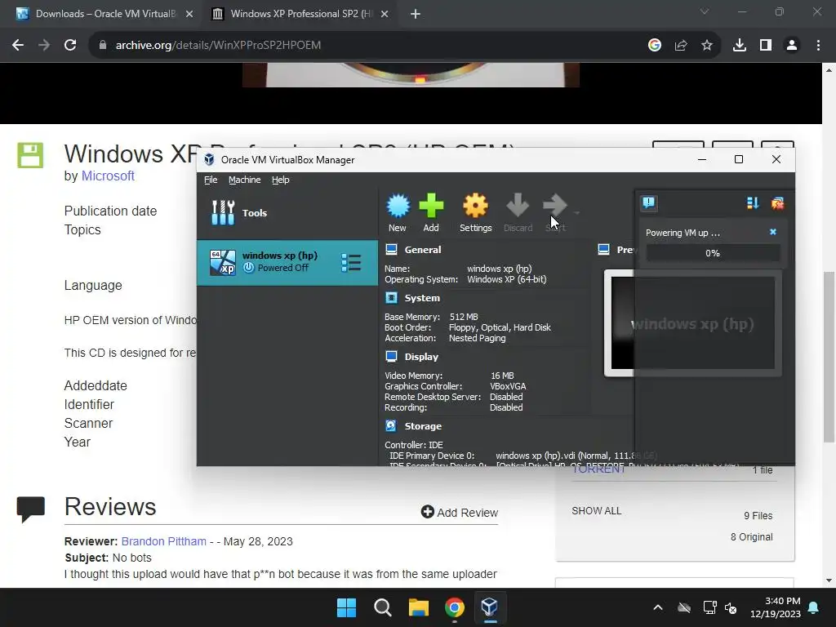Click SHOW ALL files link
The image size is (836, 627).
pyautogui.click(x=596, y=511)
